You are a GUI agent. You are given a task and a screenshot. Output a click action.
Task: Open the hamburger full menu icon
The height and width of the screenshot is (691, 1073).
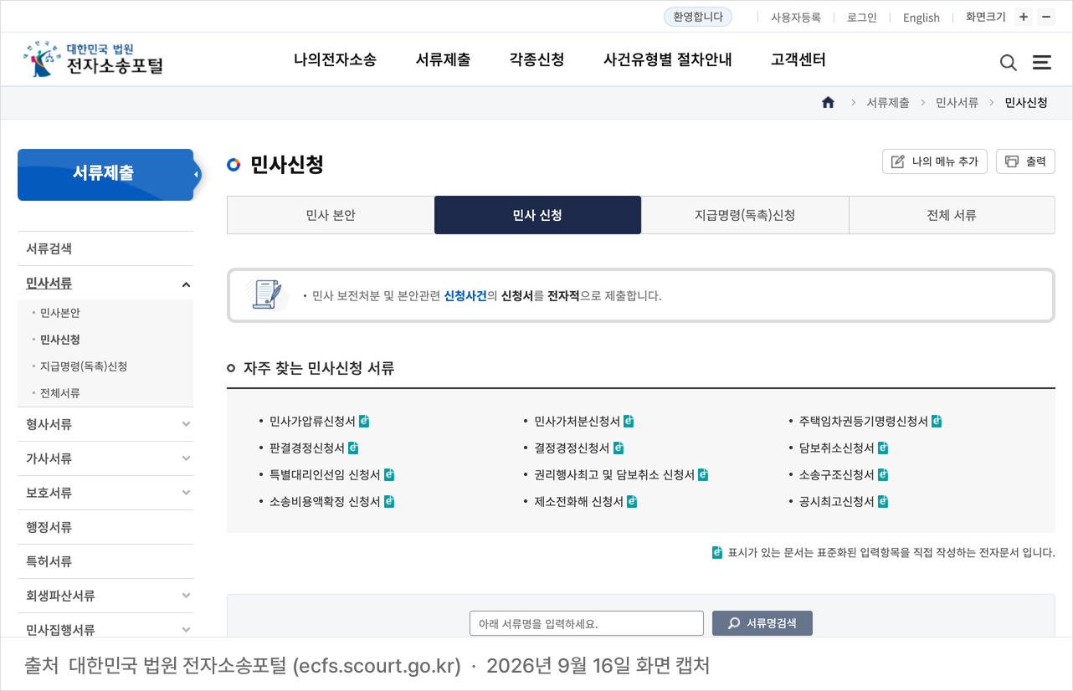click(x=1042, y=62)
